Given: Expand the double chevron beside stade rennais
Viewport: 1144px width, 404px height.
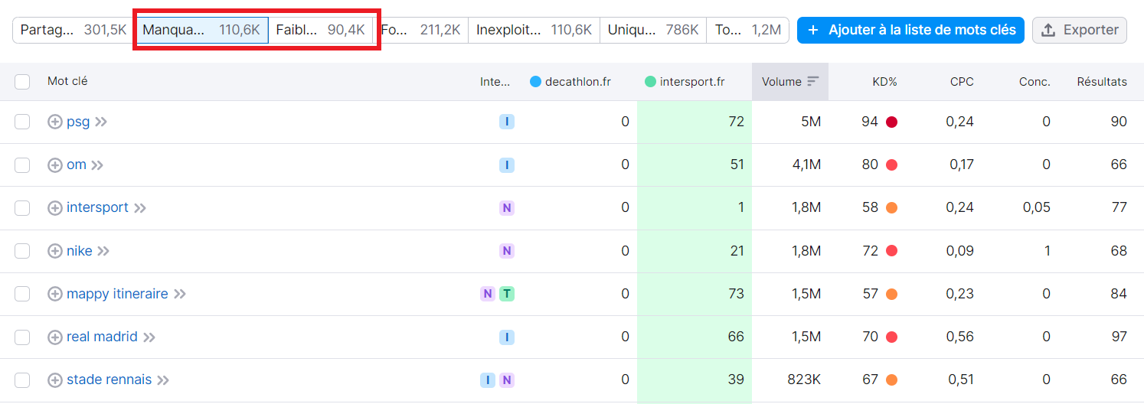Looking at the screenshot, I should 163,380.
